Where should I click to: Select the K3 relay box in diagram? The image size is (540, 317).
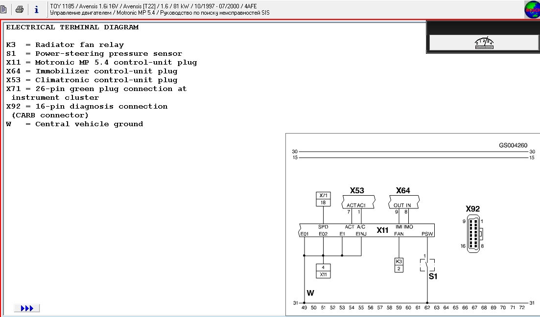click(x=399, y=265)
